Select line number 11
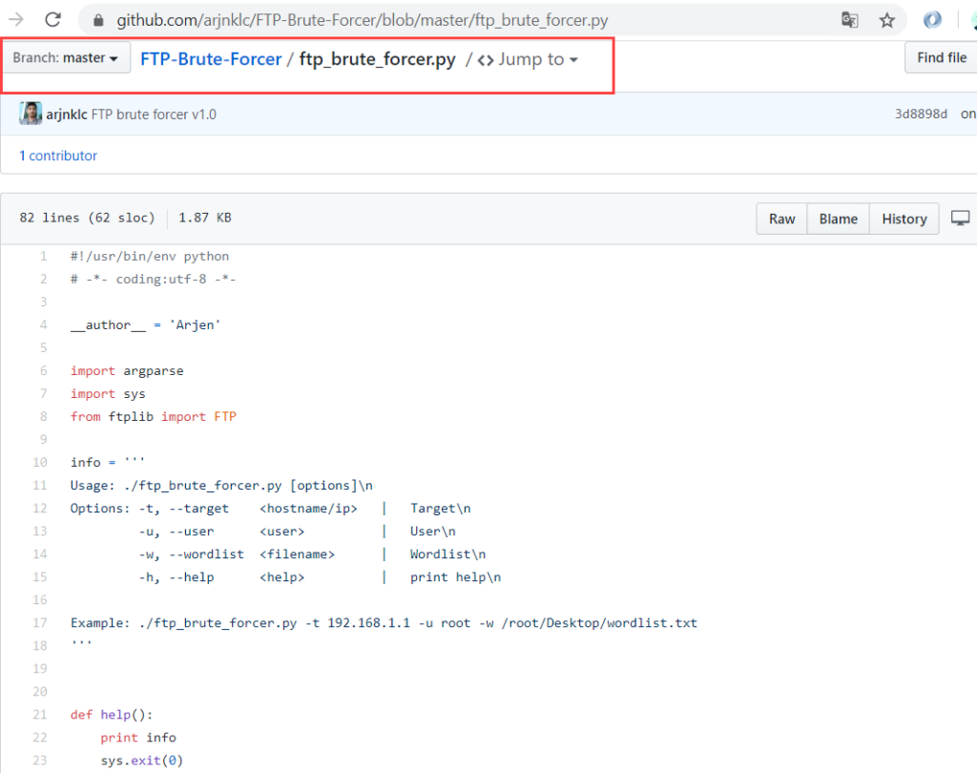This screenshot has height=773, width=977. point(40,486)
